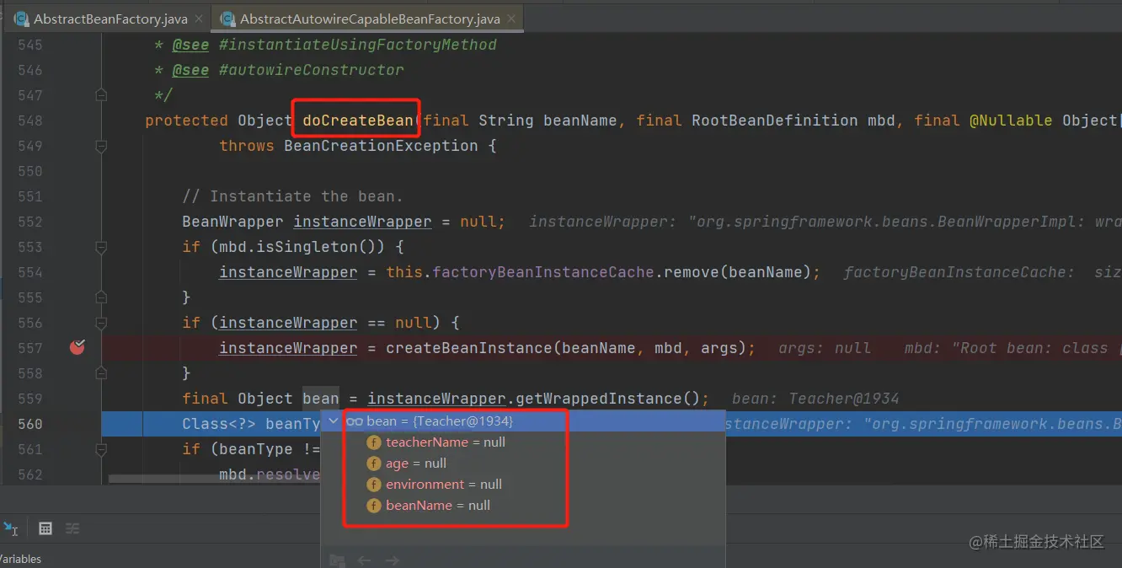This screenshot has height=568, width=1122.
Task: Click the glasses watch icon beside bean
Action: pyautogui.click(x=355, y=421)
